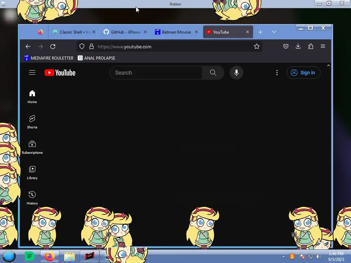Open YouTube settings three-dot menu
The width and height of the screenshot is (351, 263).
277,73
